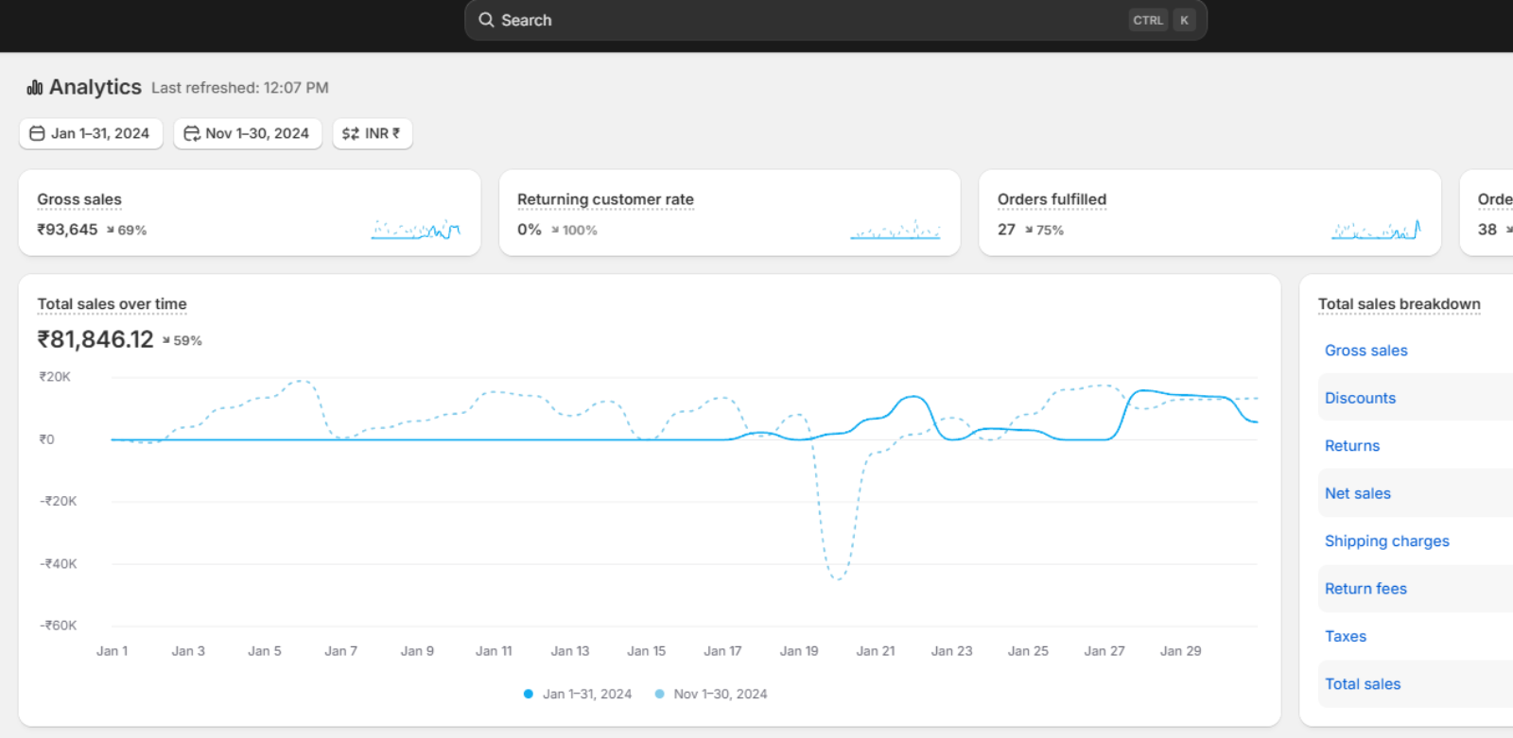This screenshot has width=1513, height=738.
Task: Click the currency exchange icon beside INR
Action: [350, 133]
